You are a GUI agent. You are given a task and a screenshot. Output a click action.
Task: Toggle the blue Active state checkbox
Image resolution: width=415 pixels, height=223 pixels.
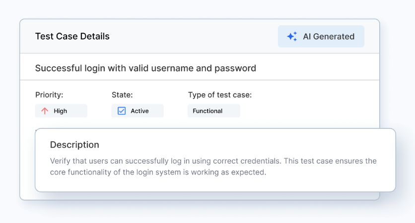tap(122, 111)
